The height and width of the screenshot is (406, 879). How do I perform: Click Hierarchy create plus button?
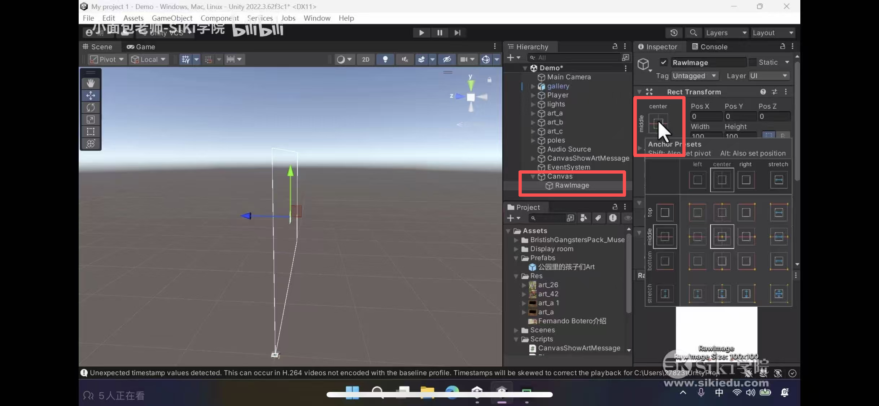(513, 57)
